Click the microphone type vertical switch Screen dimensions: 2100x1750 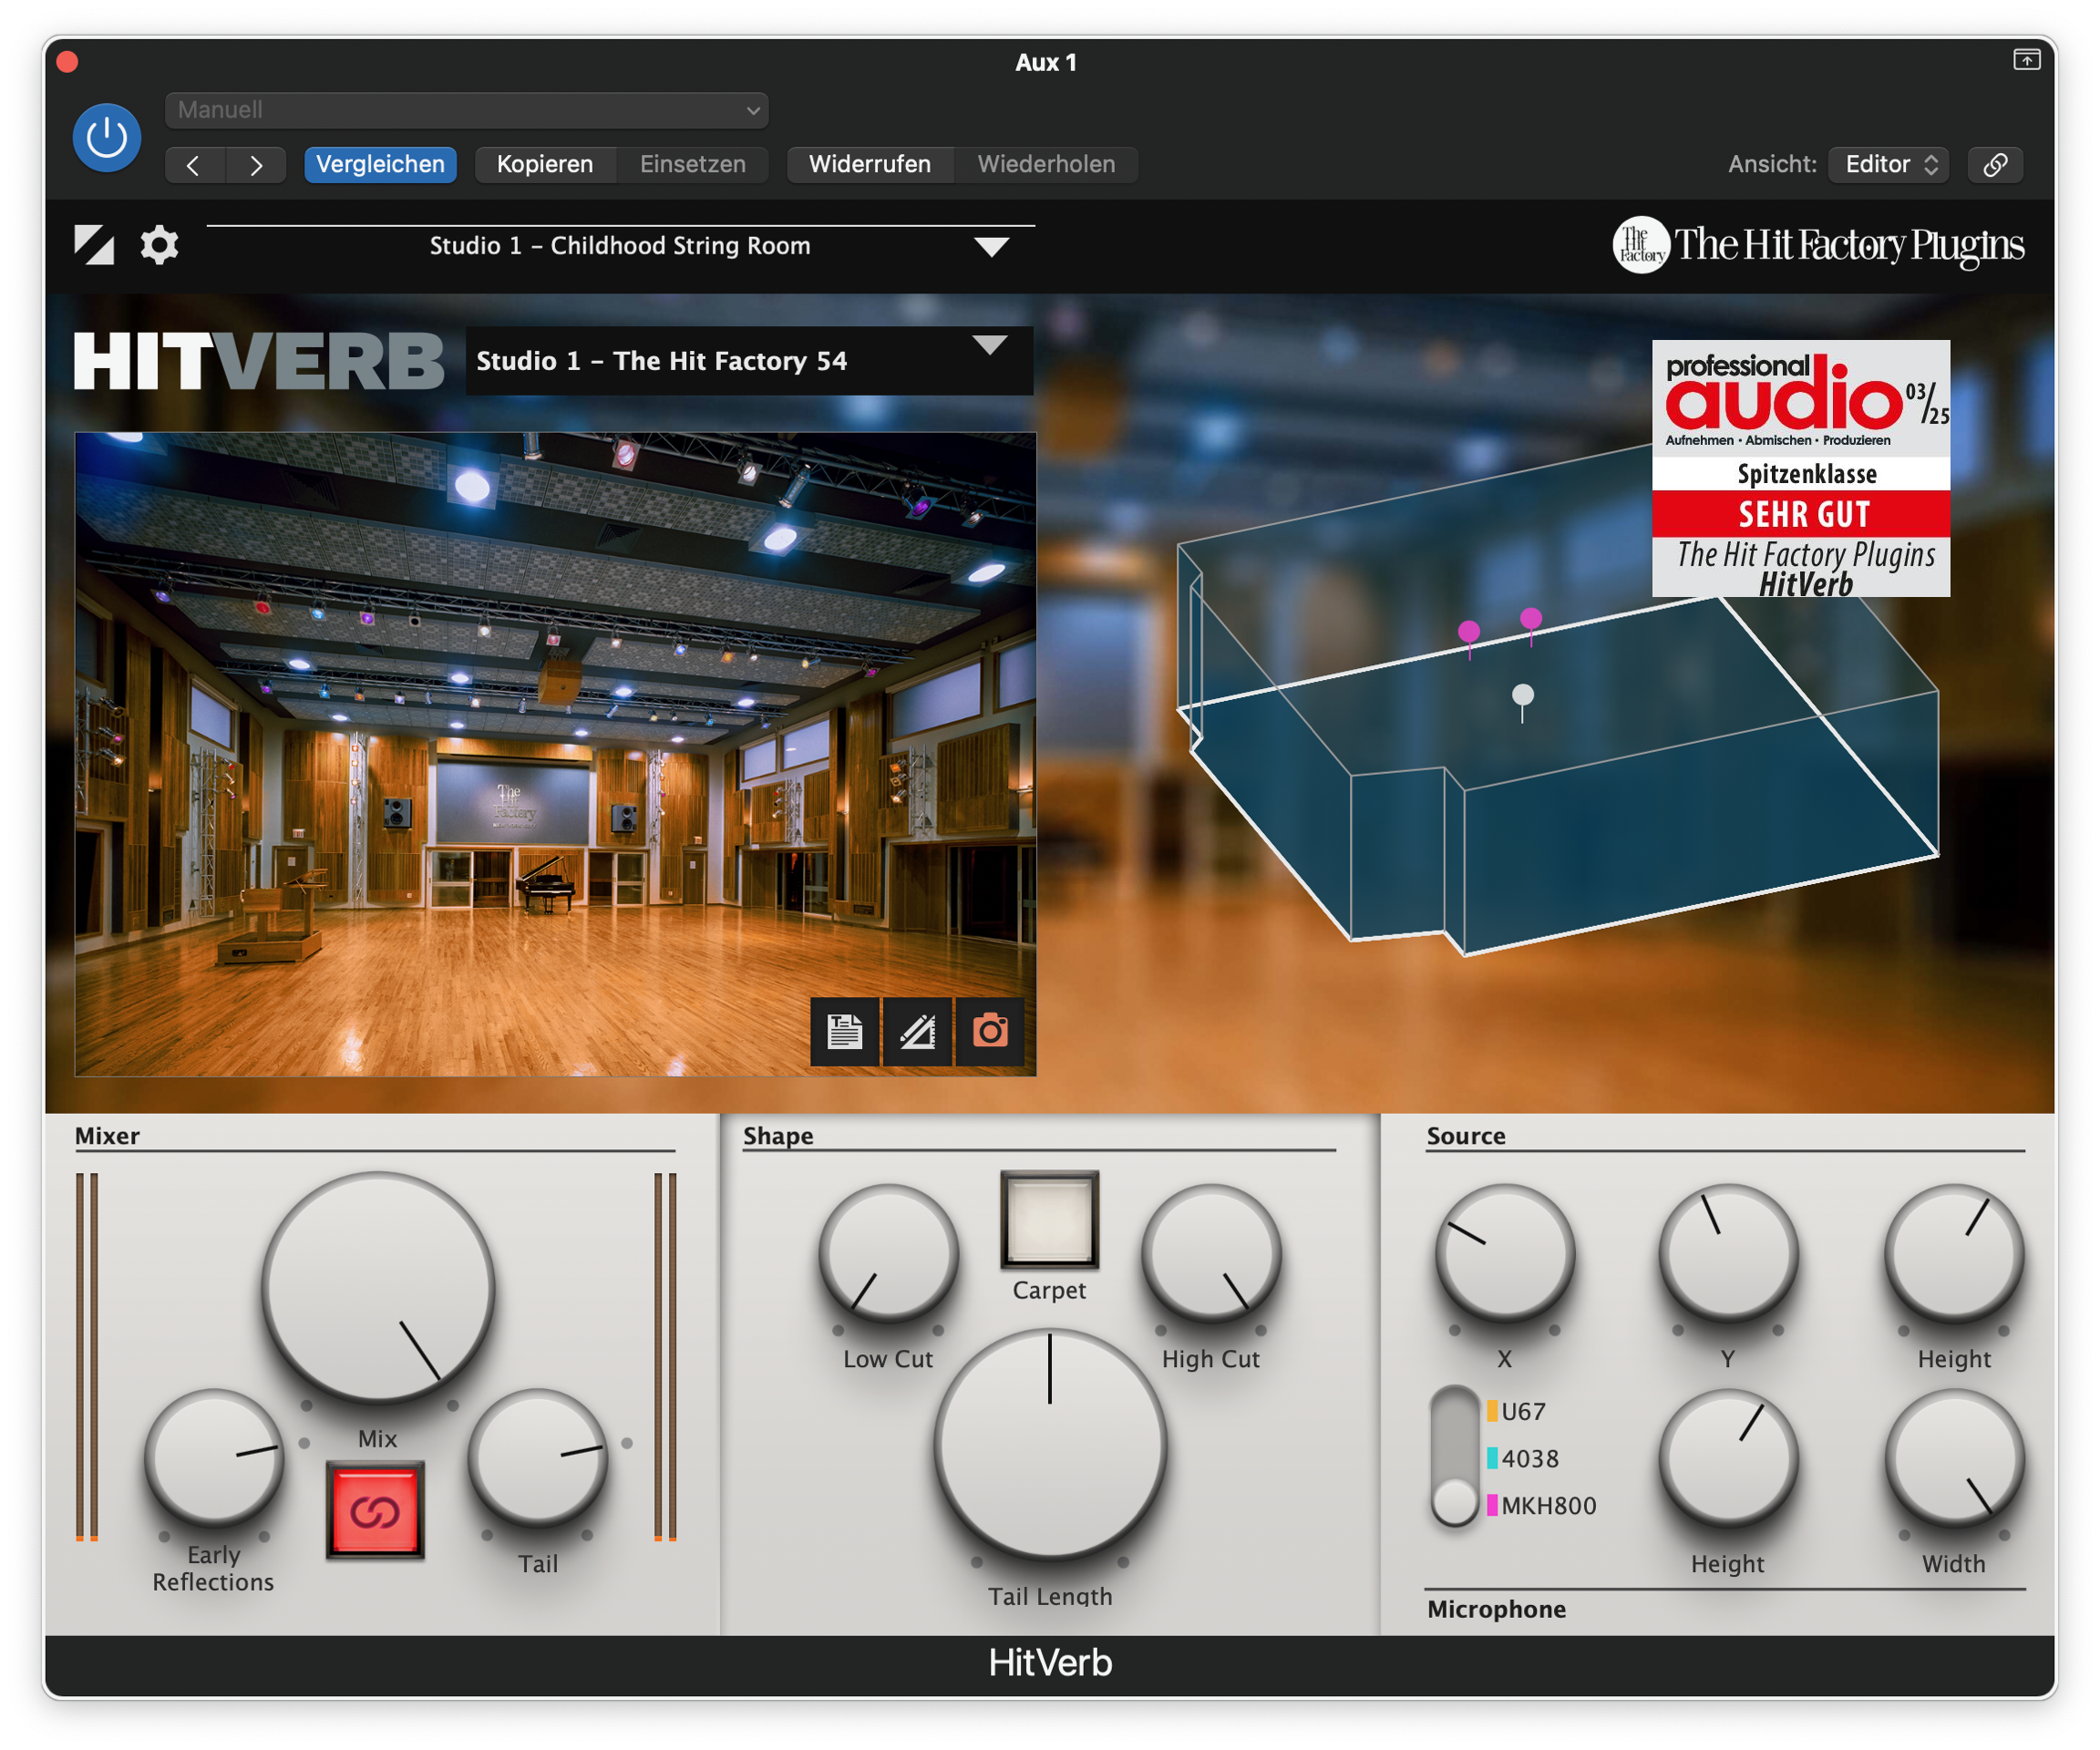tap(1455, 1456)
